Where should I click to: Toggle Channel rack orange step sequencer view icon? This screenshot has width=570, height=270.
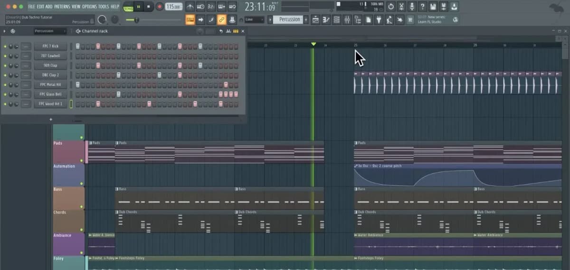point(235,31)
